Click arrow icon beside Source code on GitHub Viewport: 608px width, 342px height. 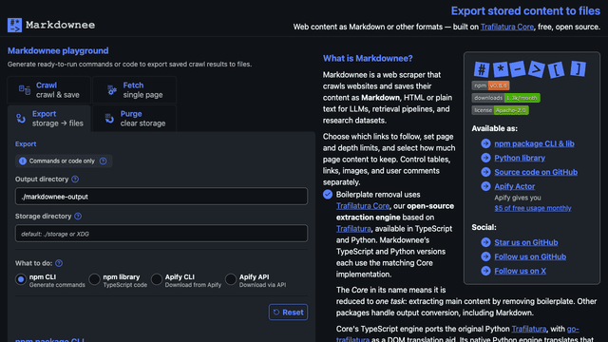coord(485,172)
